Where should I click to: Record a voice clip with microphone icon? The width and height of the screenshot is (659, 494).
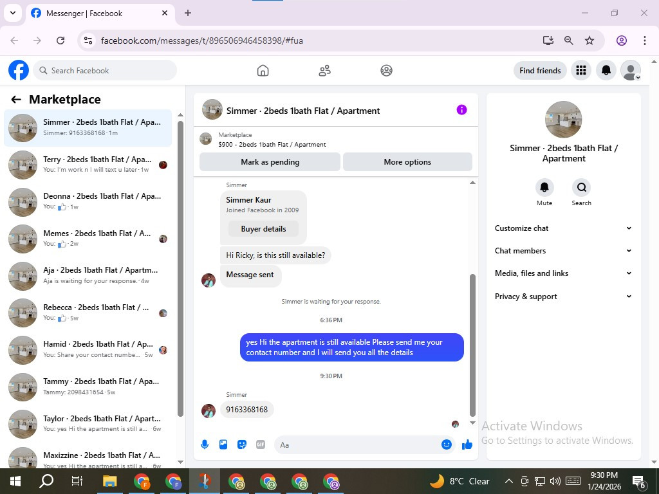click(205, 444)
